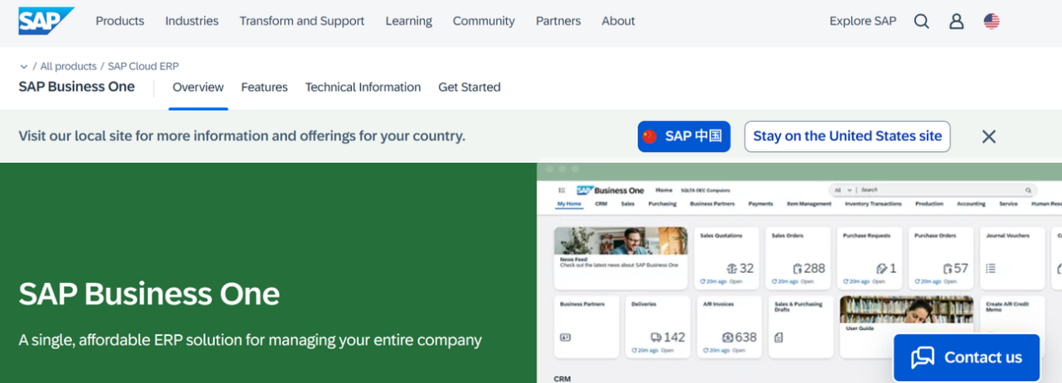Open the Products menu
The image size is (1062, 383).
coord(120,21)
